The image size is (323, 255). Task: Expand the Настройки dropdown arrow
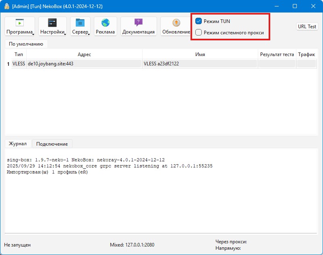pos(65,34)
